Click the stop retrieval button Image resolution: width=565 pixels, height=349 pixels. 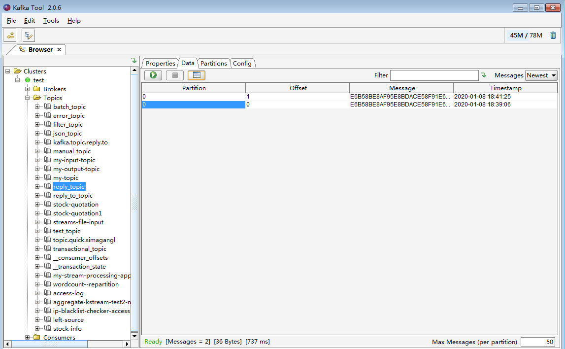(x=175, y=75)
